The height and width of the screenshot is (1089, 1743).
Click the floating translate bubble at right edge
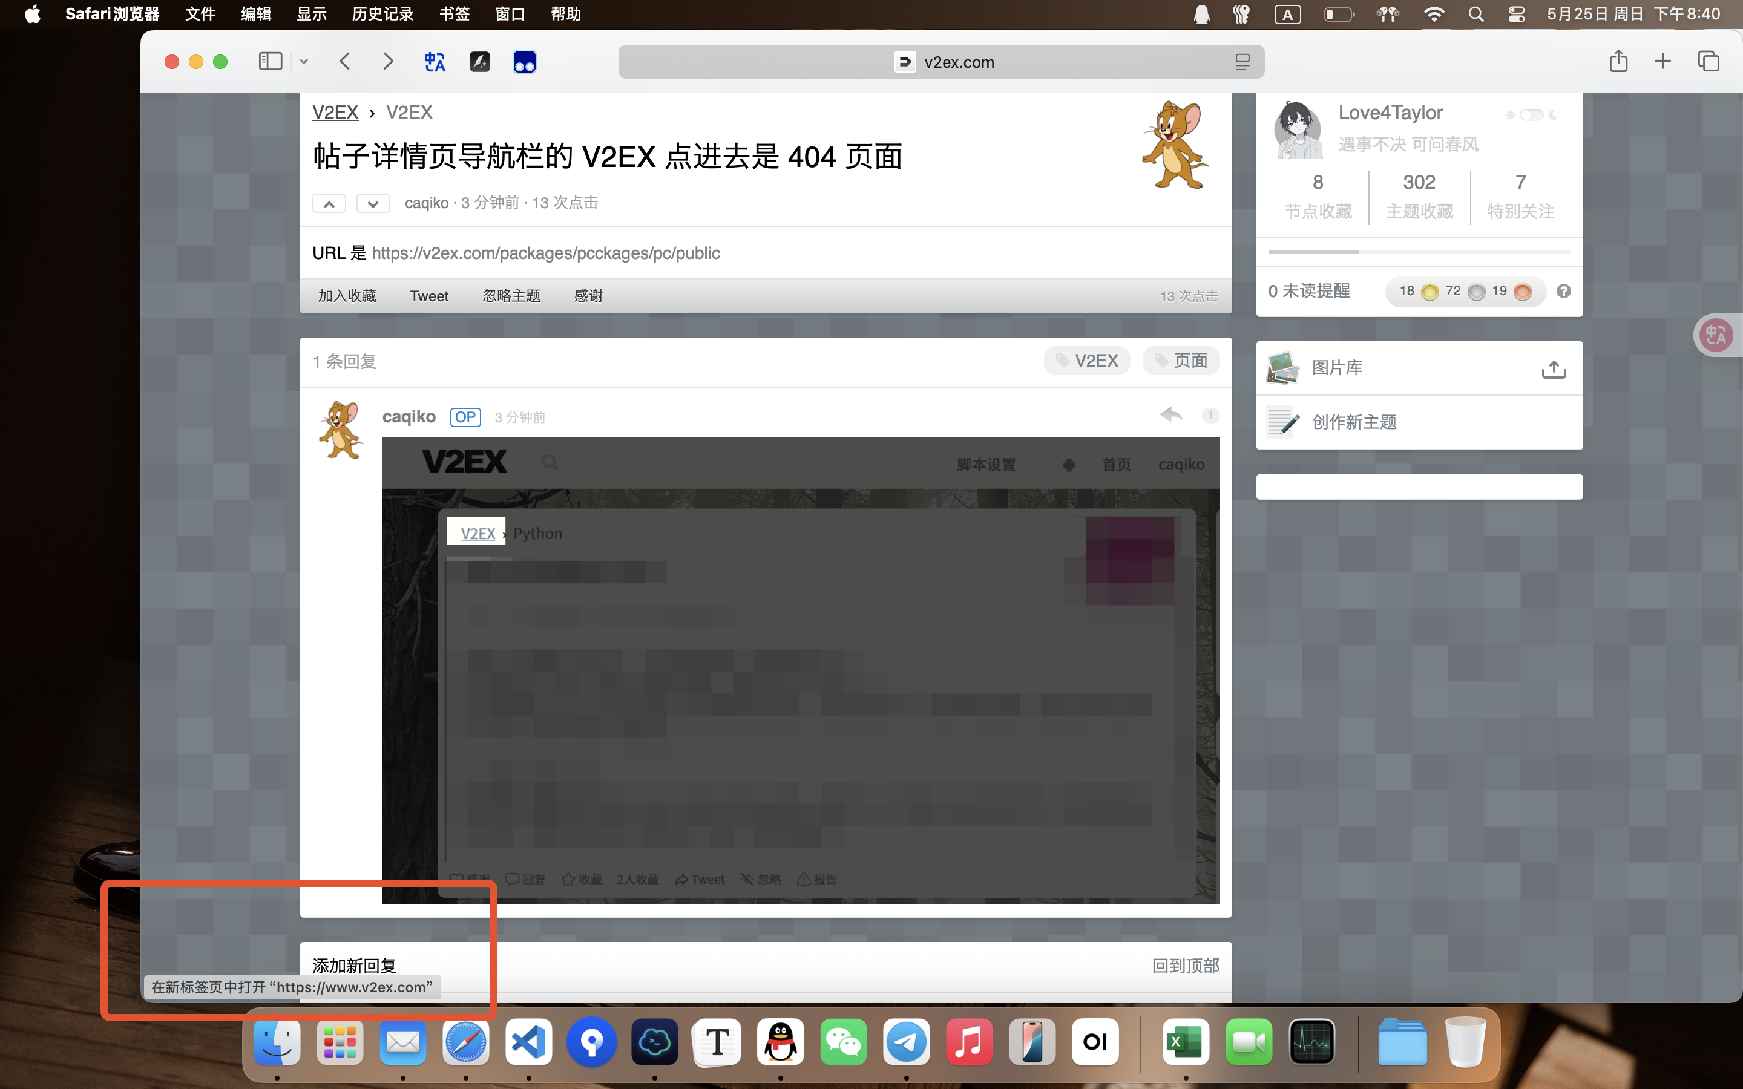1716,335
